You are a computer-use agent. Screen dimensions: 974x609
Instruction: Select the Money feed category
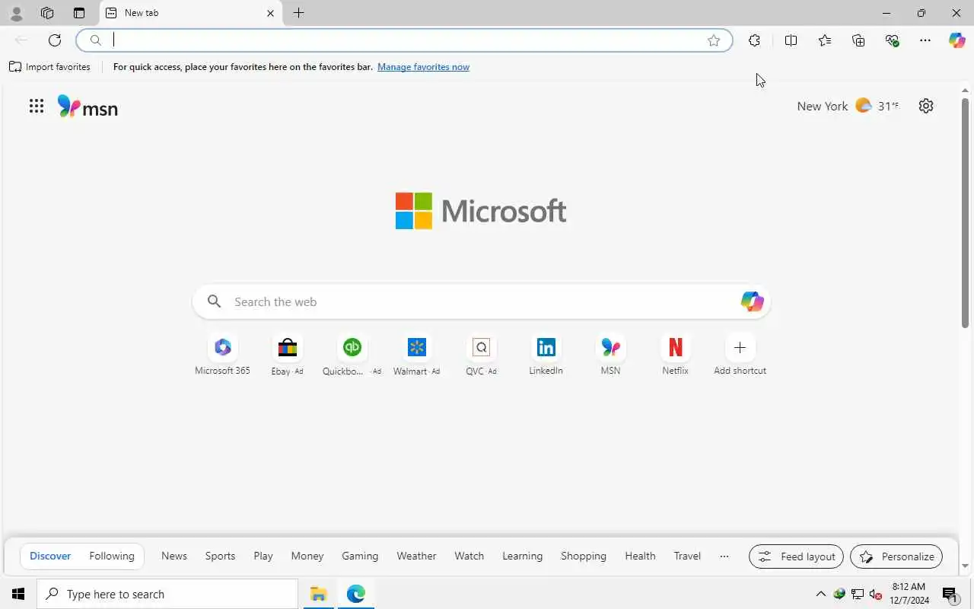pyautogui.click(x=307, y=556)
